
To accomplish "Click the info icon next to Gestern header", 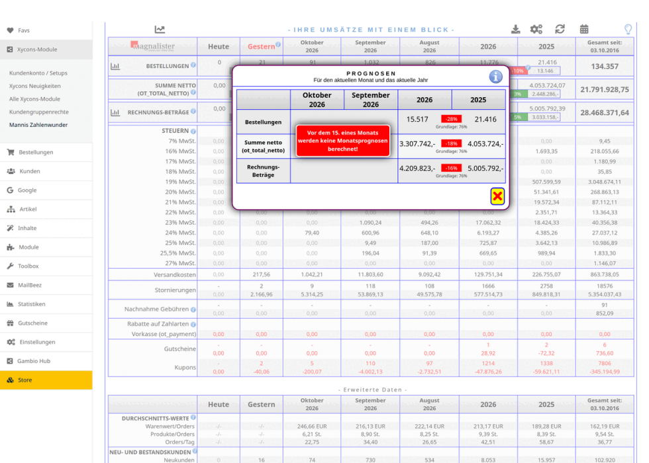I will [x=278, y=44].
